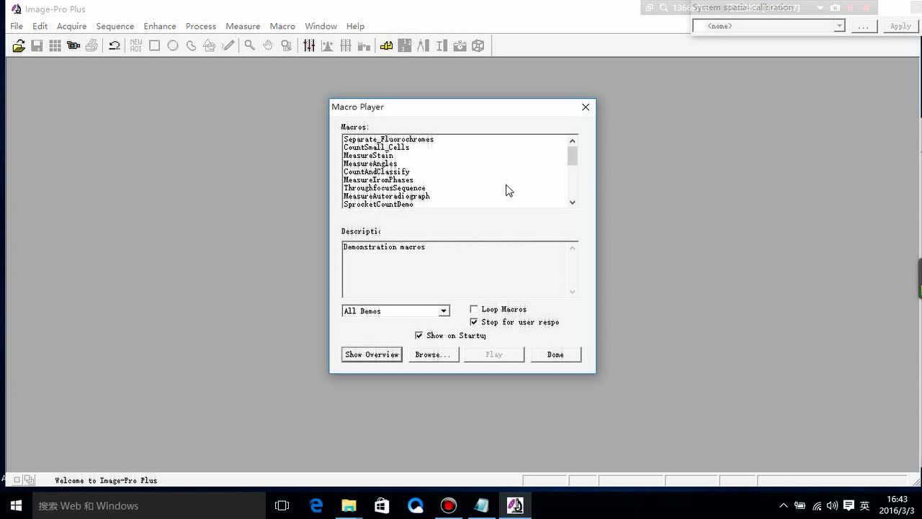Select the Zoom magnifier tool
Image resolution: width=922 pixels, height=519 pixels.
point(249,46)
